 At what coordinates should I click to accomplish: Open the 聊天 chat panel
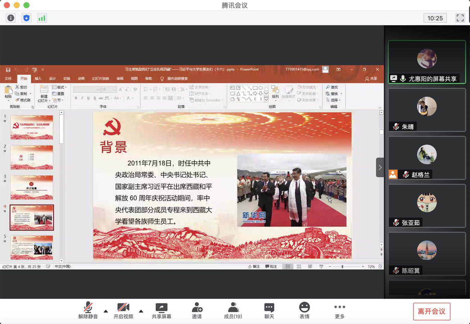269,311
